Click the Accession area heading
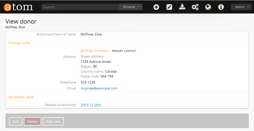 (x=21, y=97)
